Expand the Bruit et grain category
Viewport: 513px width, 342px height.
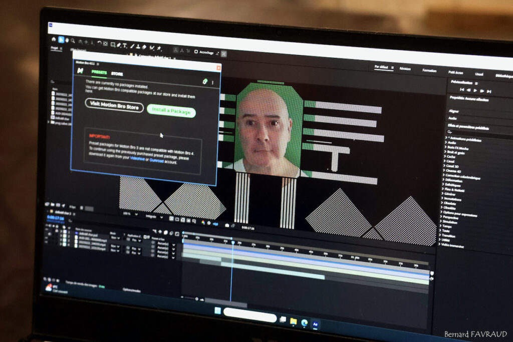pyautogui.click(x=445, y=152)
